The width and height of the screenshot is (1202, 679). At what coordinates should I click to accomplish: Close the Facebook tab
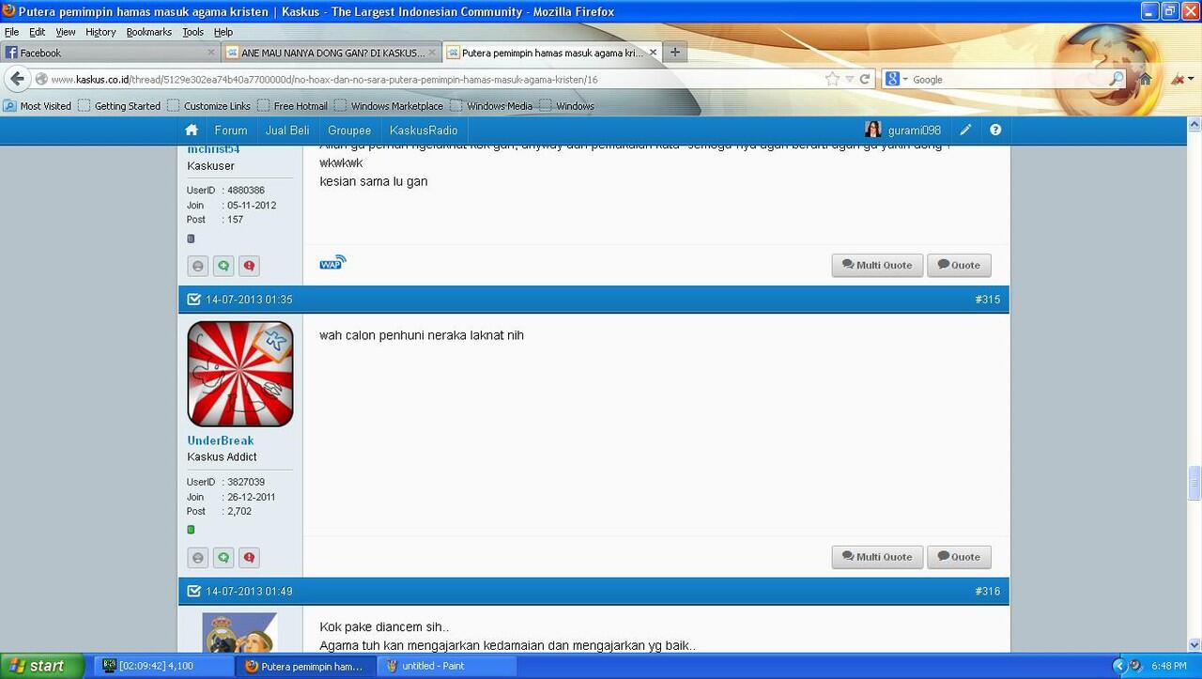click(x=211, y=53)
